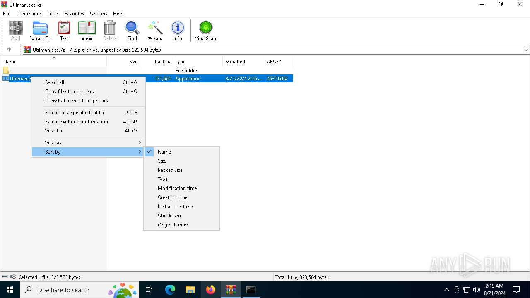
Task: Launch Microsoft Edge from taskbar
Action: [x=170, y=290]
